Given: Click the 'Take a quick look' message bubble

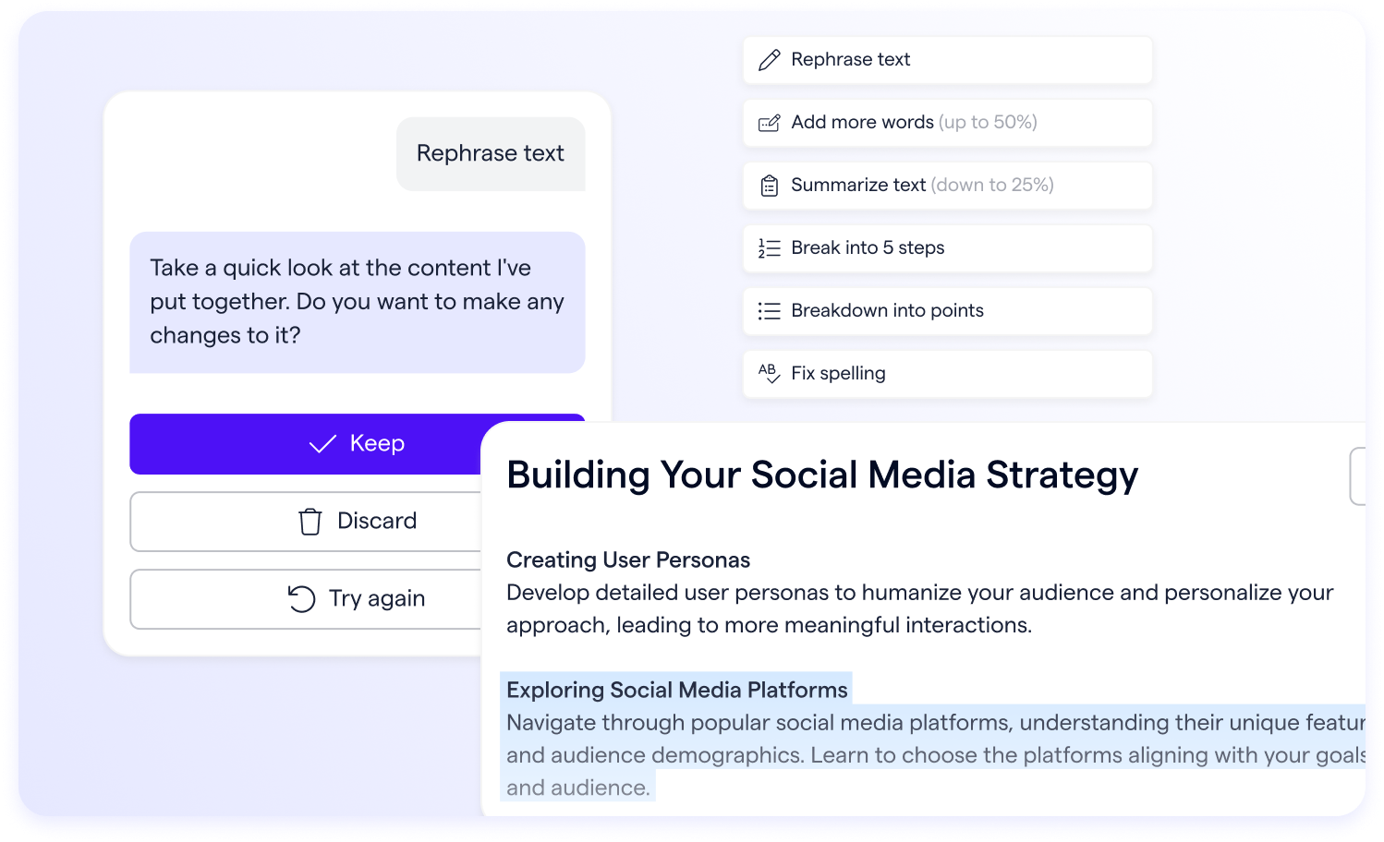Looking at the screenshot, I should click(x=357, y=302).
